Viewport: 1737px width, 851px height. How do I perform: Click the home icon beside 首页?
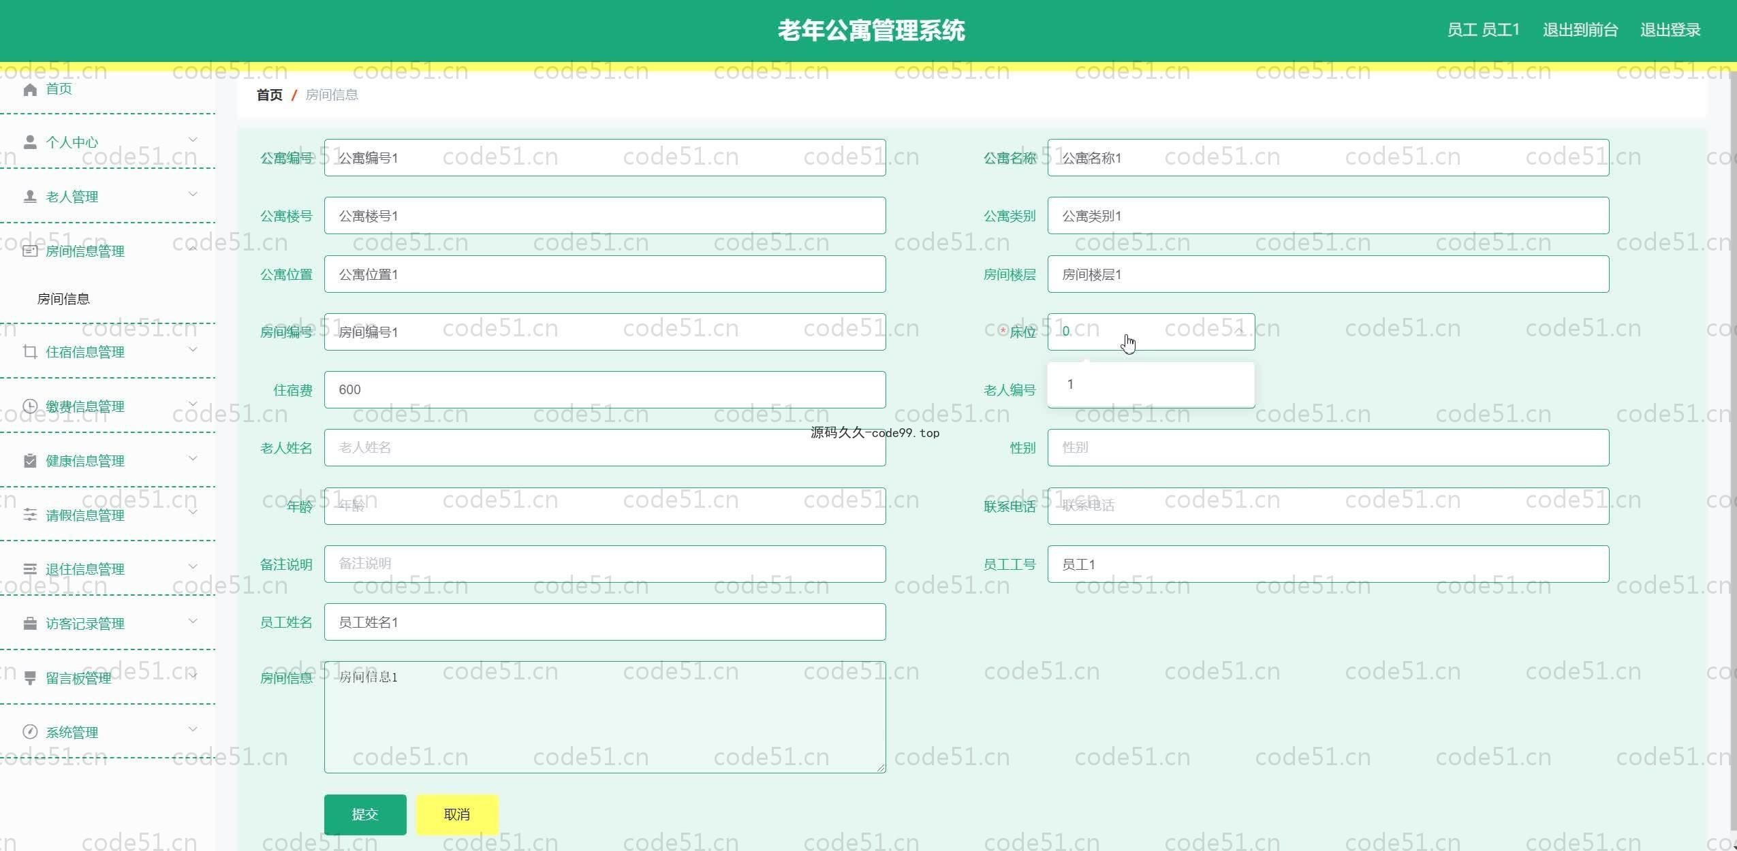pyautogui.click(x=30, y=89)
